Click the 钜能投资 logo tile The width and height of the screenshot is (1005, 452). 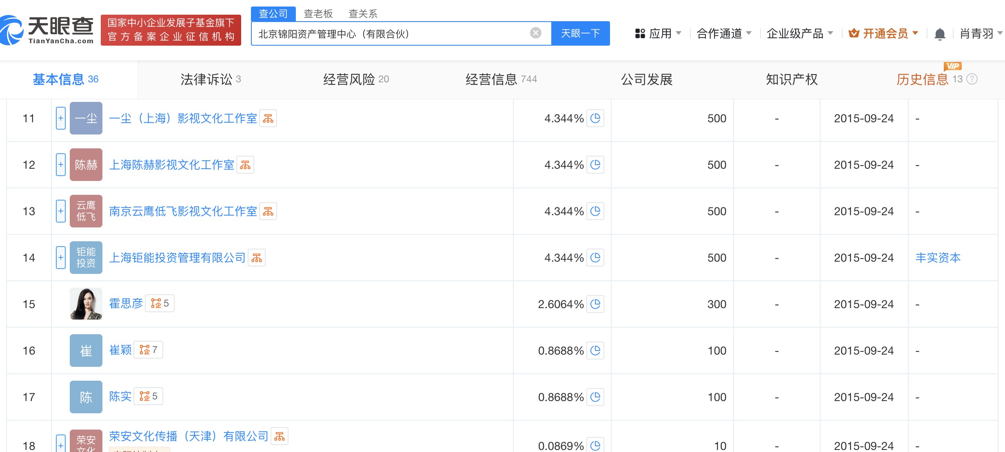coord(86,258)
